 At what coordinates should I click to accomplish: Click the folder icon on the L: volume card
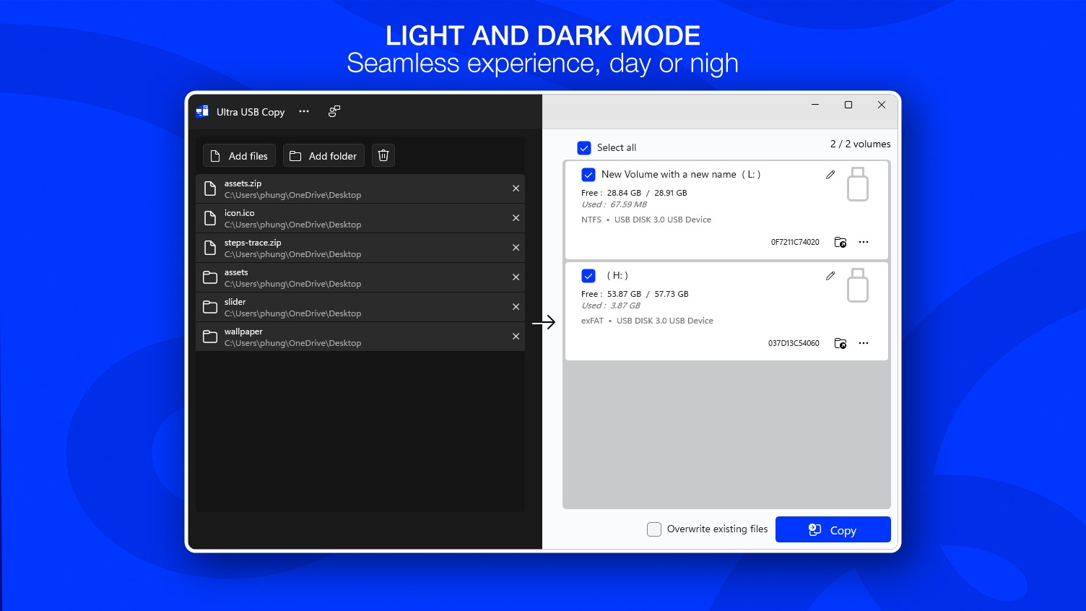tap(840, 242)
